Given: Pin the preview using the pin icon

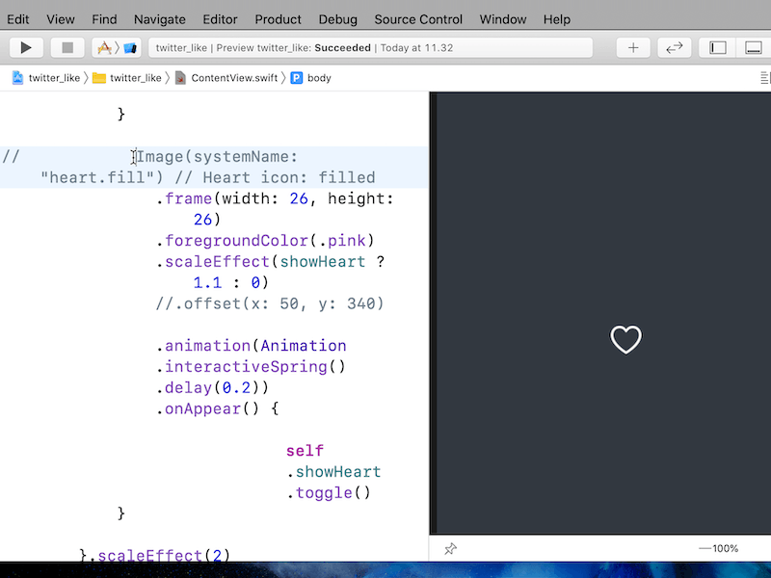Looking at the screenshot, I should (450, 548).
